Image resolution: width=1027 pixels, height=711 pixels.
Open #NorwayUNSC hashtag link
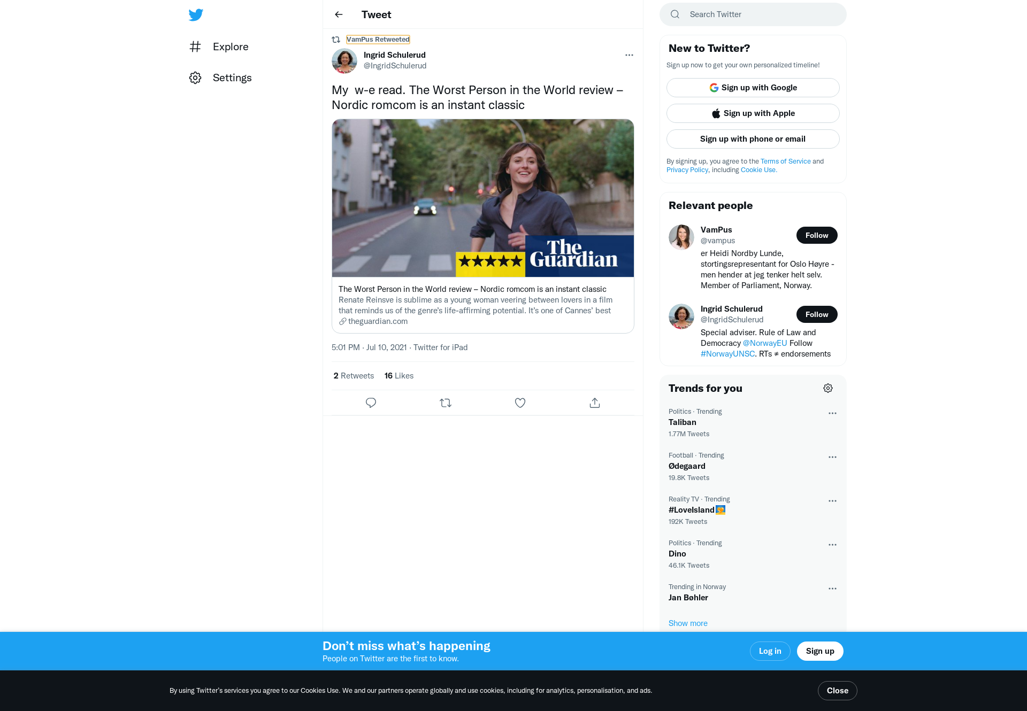tap(727, 354)
